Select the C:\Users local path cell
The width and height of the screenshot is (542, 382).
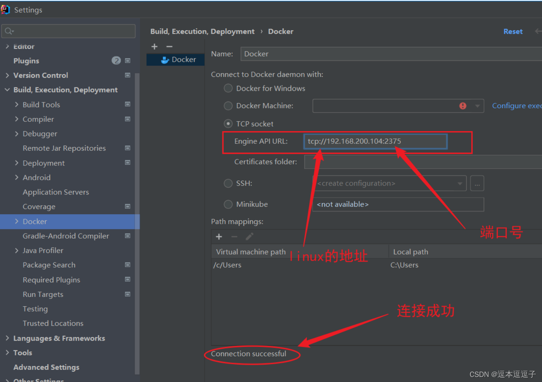[x=465, y=265]
